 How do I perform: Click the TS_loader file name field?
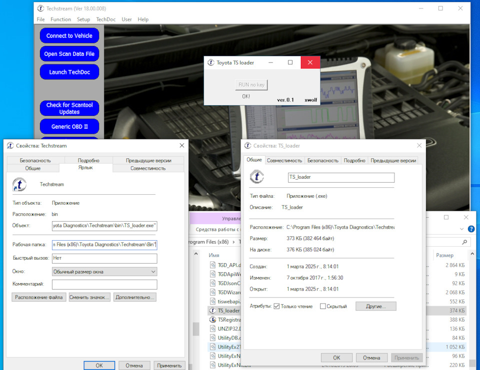point(341,177)
